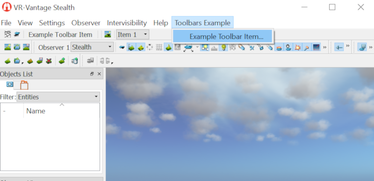Screen dimensions: 374x181
Task: Open the File menu
Action: [6, 23]
